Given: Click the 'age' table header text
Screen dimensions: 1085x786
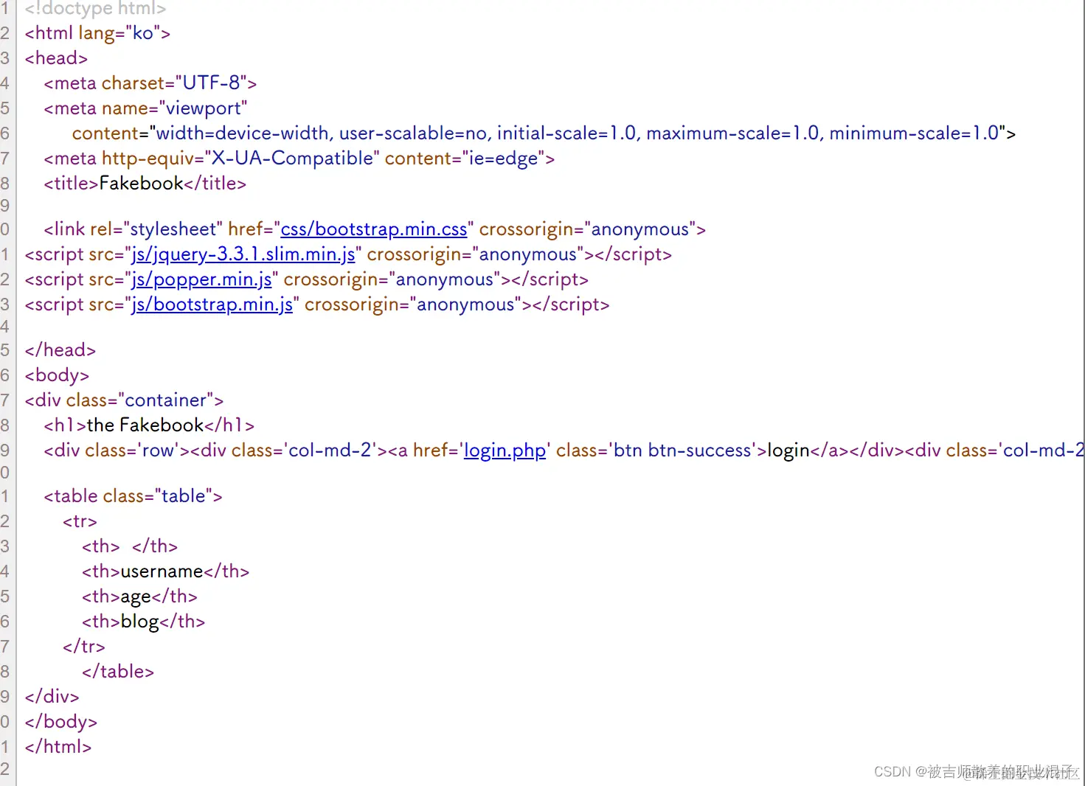Looking at the screenshot, I should (136, 597).
